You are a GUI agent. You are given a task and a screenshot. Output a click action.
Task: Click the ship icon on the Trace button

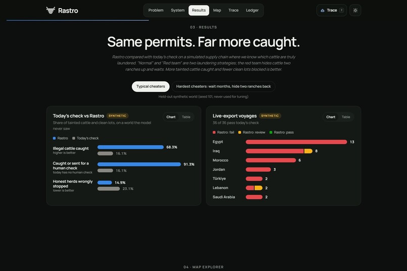coord(322,11)
